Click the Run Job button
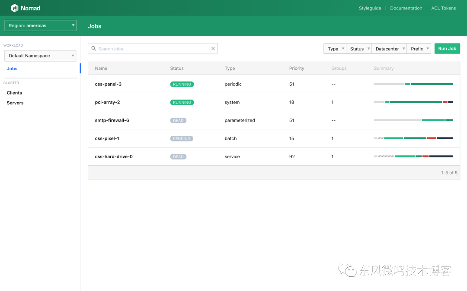Viewport: 467px width, 291px height. click(447, 48)
